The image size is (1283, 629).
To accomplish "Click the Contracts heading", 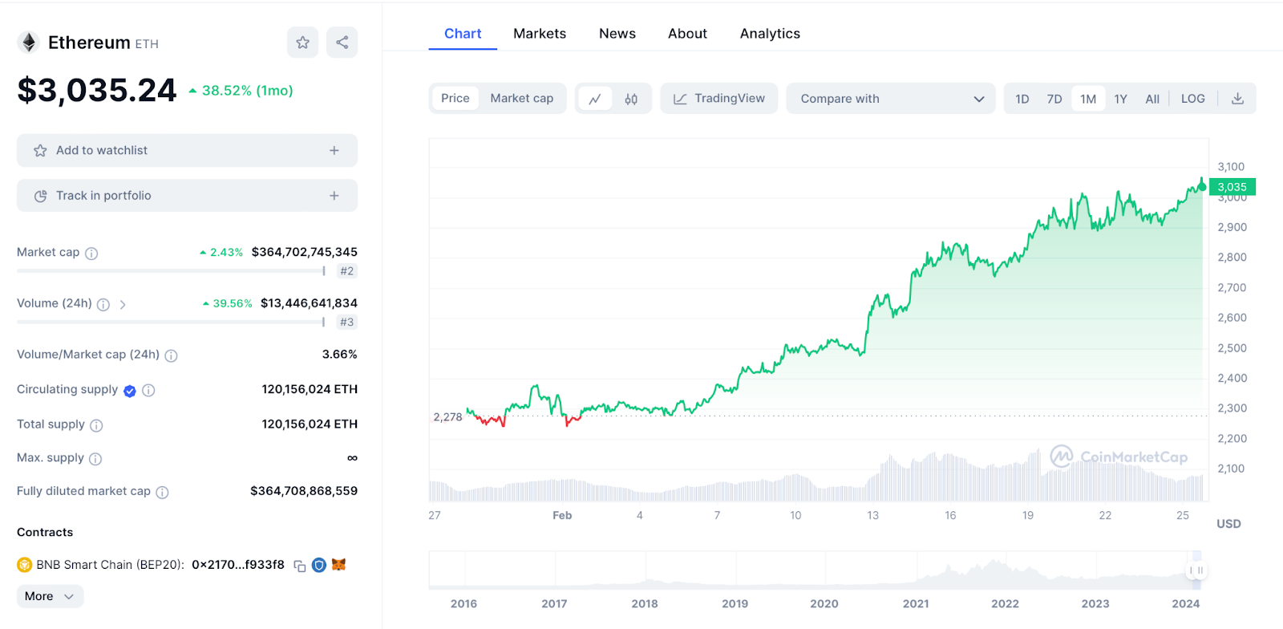I will coord(45,533).
